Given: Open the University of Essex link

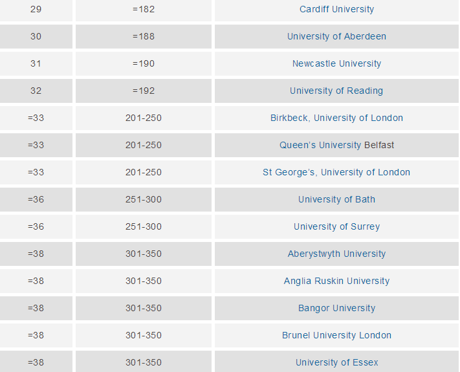Looking at the screenshot, I should click(x=336, y=363).
